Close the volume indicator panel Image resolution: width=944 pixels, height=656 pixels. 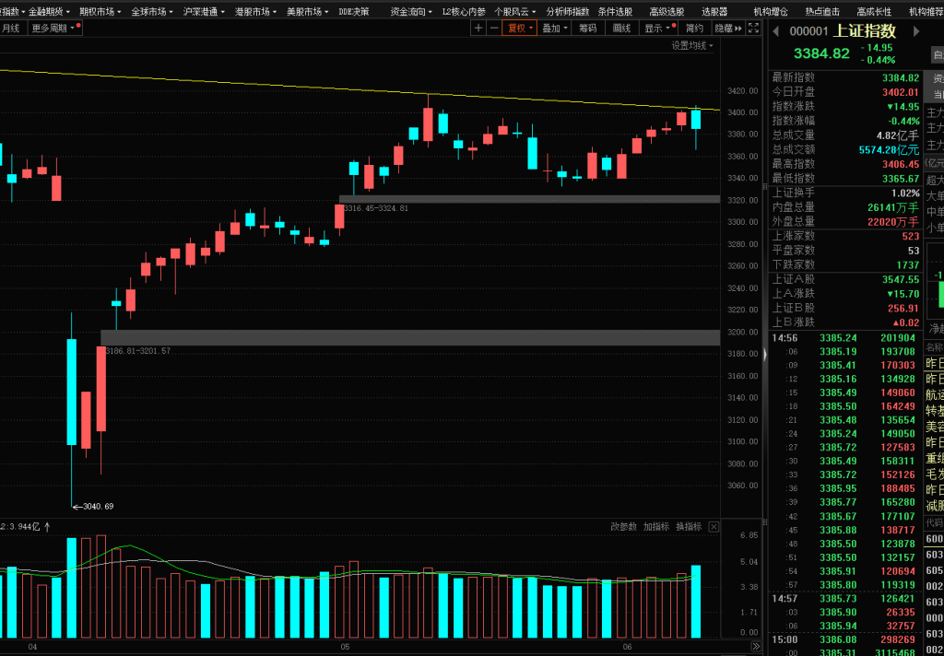(x=714, y=527)
